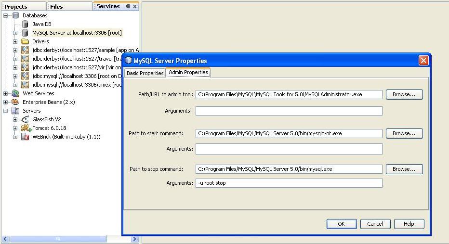Viewport: 449px width, 244px height.
Task: Switch to the Files tab
Action: [x=69, y=6]
